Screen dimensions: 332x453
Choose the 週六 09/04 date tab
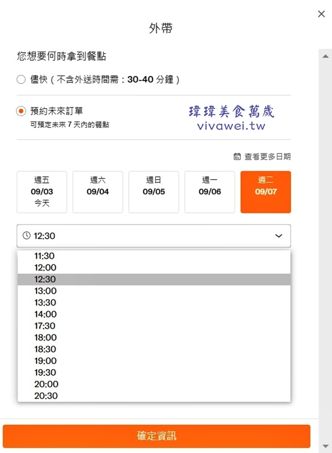[98, 192]
